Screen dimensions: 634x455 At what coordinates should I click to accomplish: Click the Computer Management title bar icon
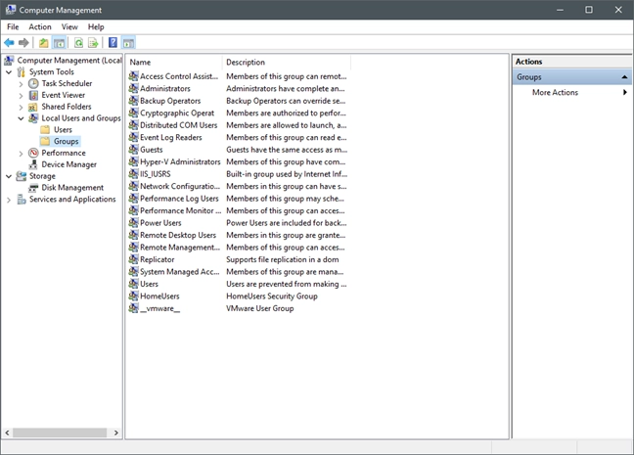point(11,10)
